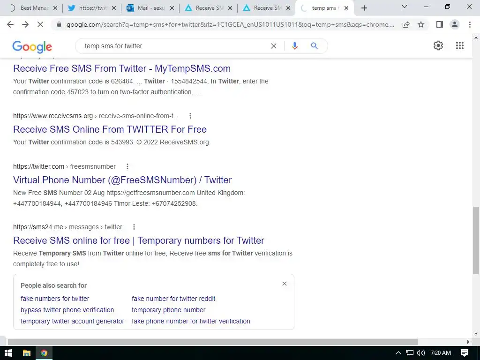Click the share page icon in address bar
This screenshot has width=480, height=360.
(406, 24)
